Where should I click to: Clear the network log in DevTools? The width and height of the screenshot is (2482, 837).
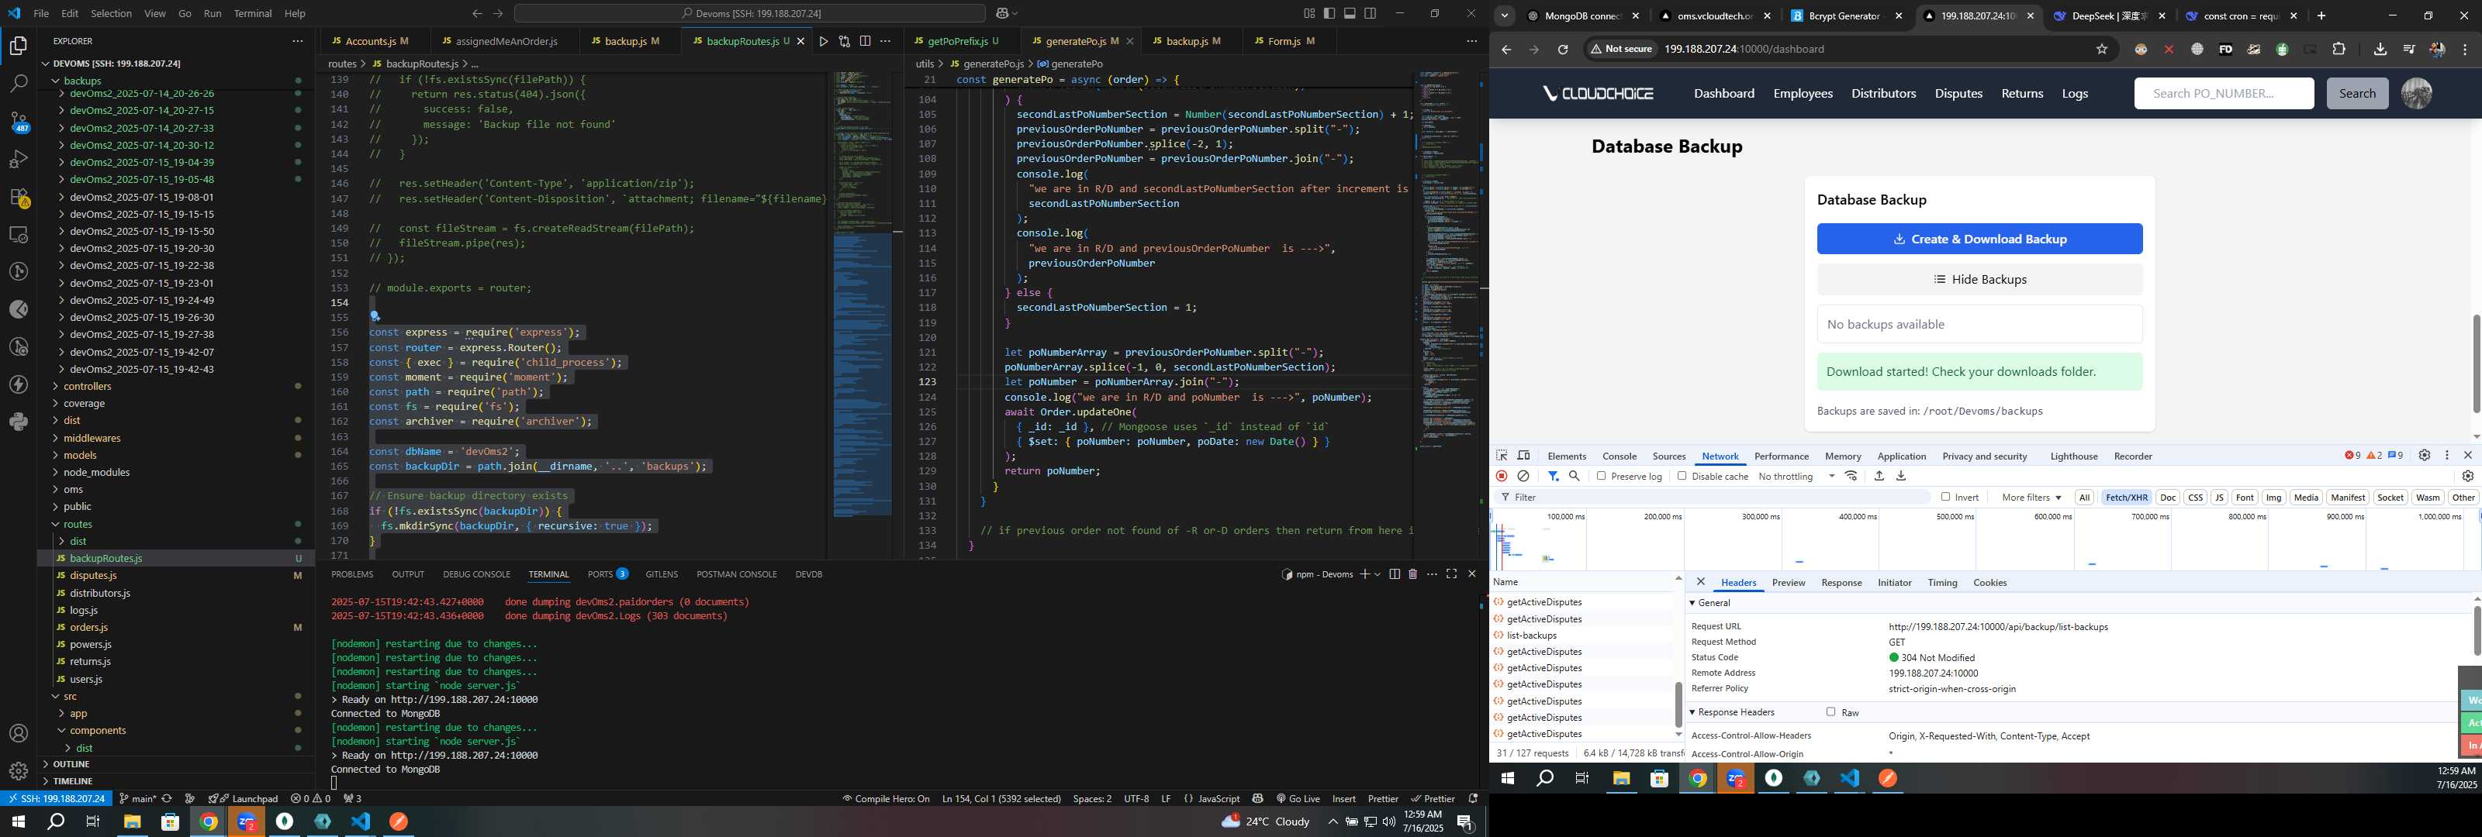(1523, 476)
